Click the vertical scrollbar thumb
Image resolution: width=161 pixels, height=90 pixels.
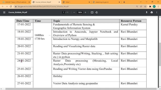160,54
